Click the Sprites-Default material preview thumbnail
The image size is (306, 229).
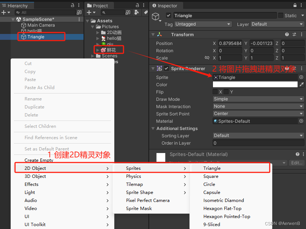(x=161, y=157)
